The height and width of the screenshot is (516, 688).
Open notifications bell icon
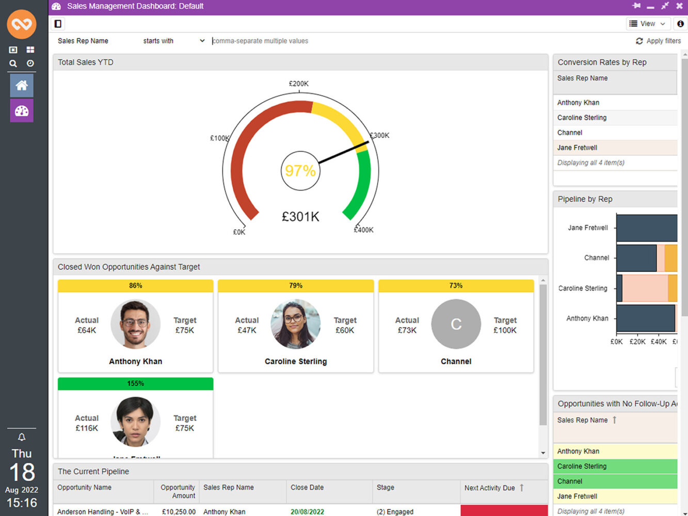(22, 437)
